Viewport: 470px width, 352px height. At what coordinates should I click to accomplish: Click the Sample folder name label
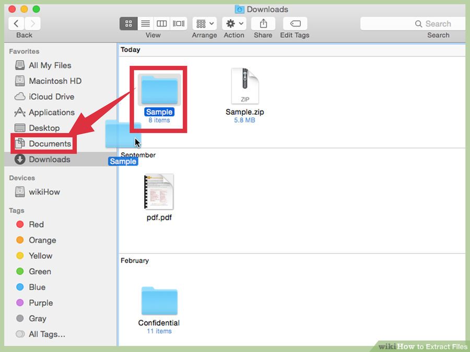pyautogui.click(x=159, y=112)
